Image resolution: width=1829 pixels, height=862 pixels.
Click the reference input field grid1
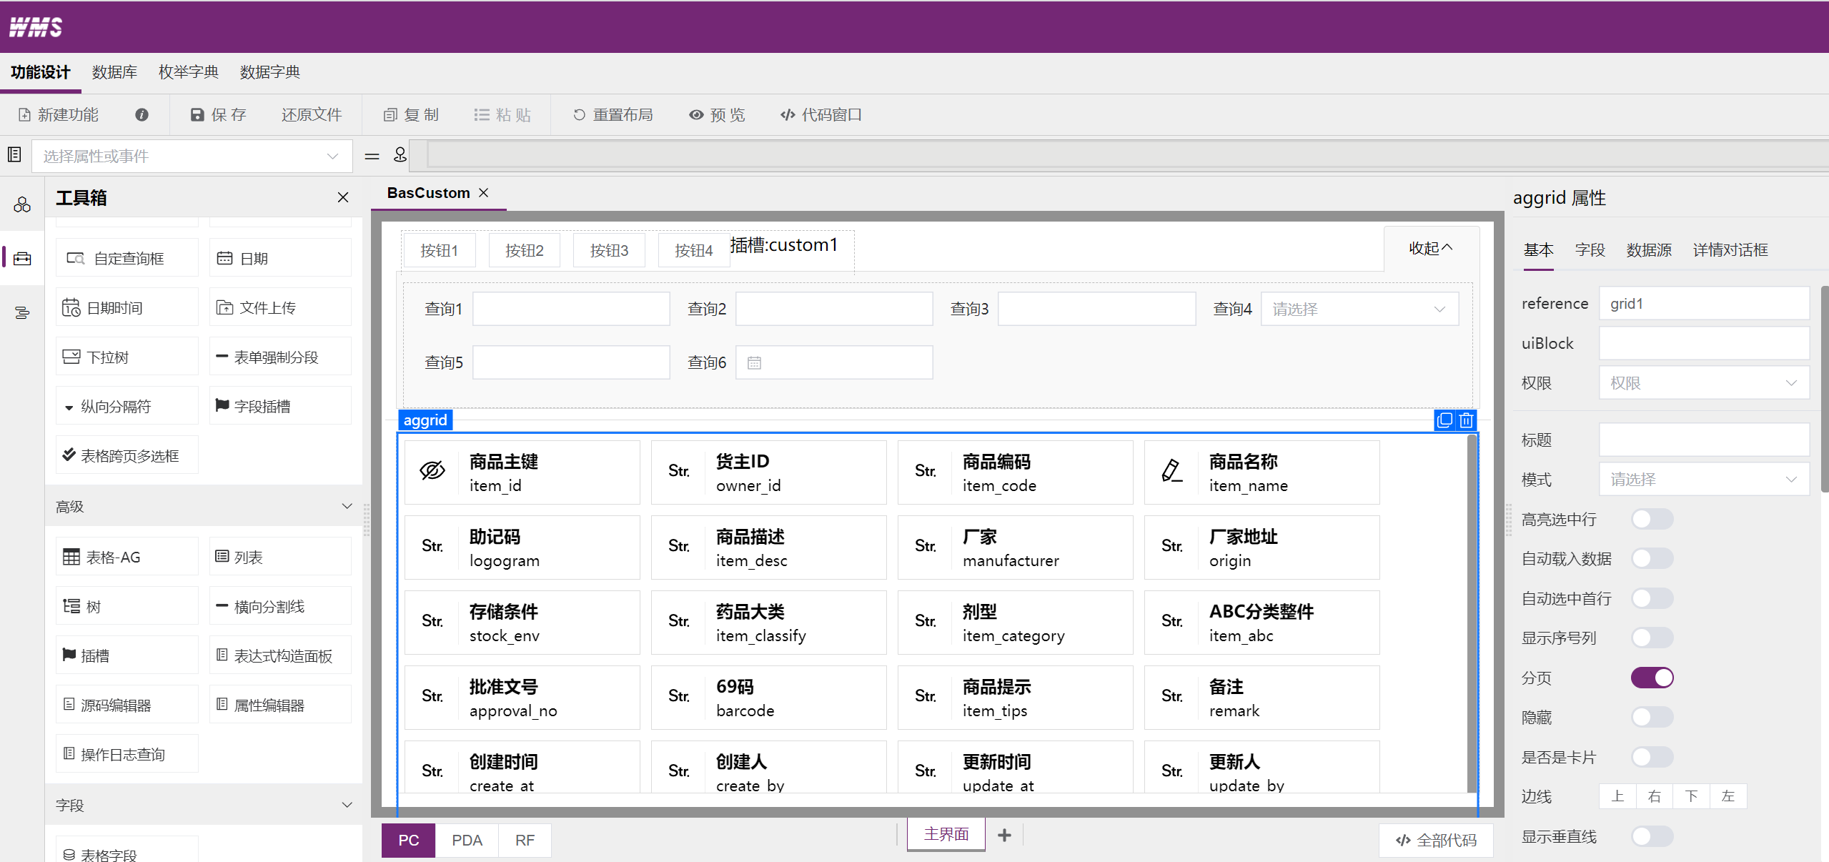[x=1703, y=304]
